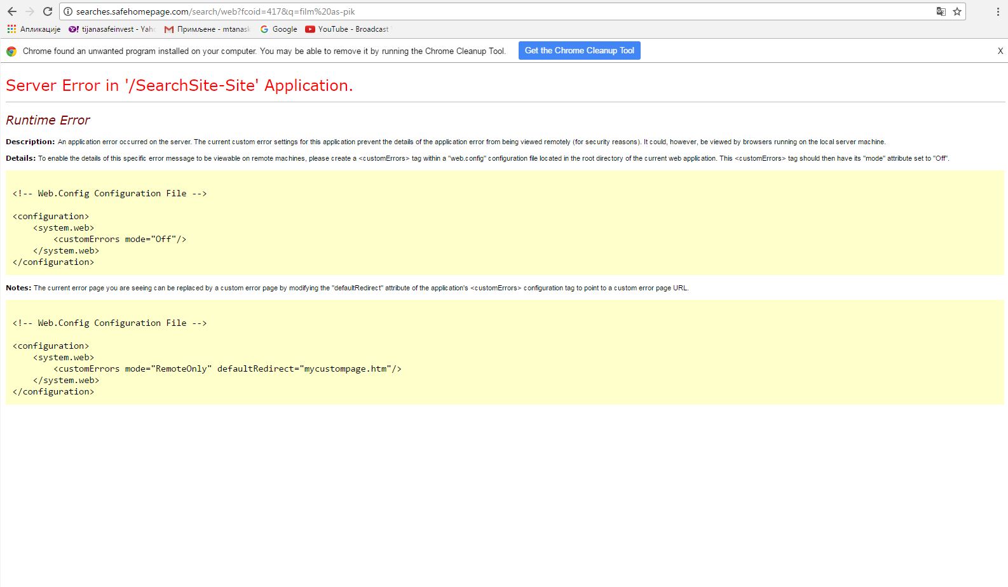Click the second Web.Config Configuration File comment
Image resolution: width=1008 pixels, height=587 pixels.
click(x=110, y=323)
